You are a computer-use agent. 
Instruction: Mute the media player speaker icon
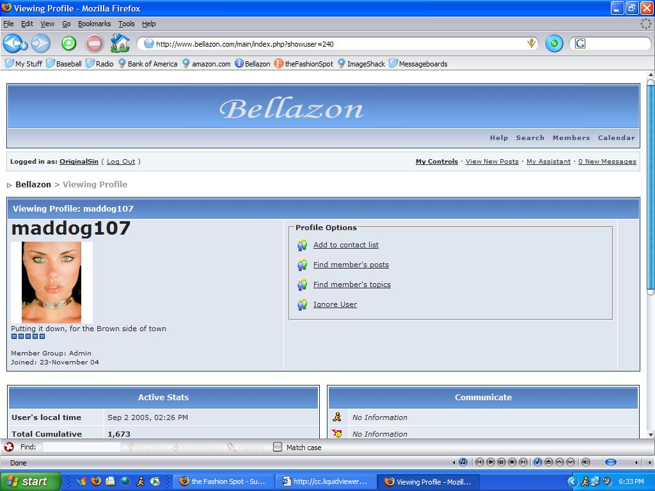click(585, 462)
